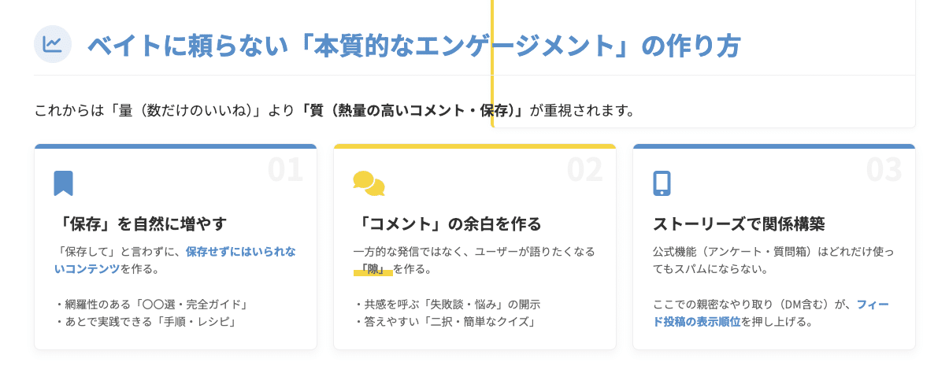Viewport: 949px width, 373px height.
Task: Click the main heading about 本質的なエンゲージメント
Action: [413, 46]
